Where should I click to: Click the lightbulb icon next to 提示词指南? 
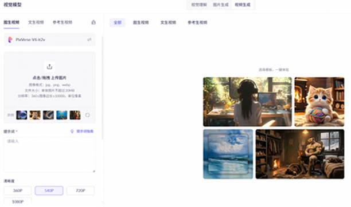[72, 132]
